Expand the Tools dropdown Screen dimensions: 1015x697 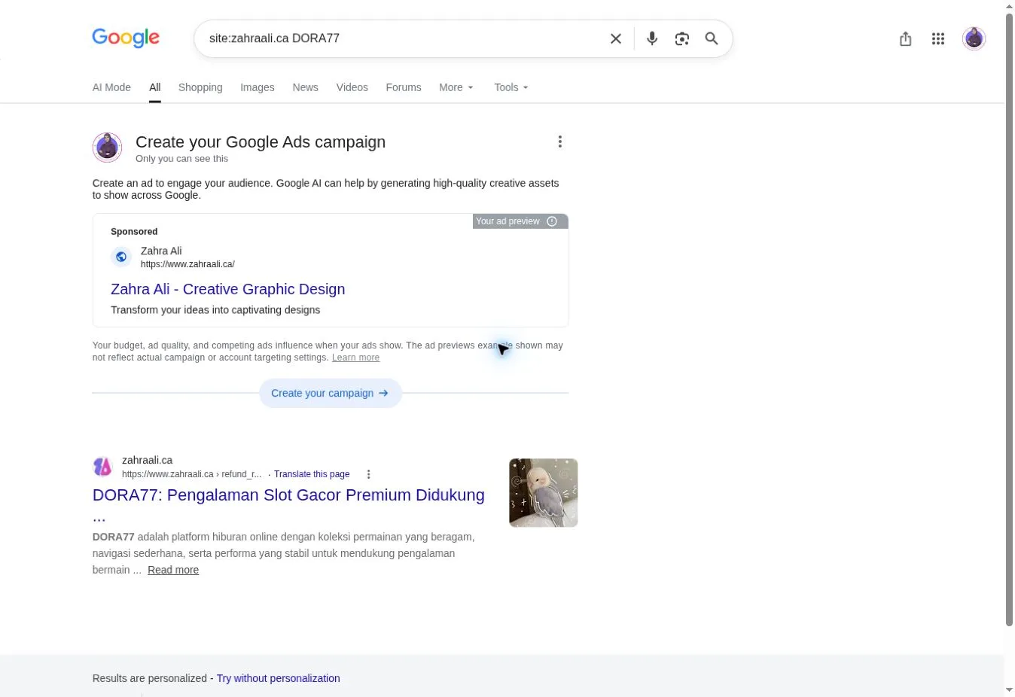[x=511, y=87]
